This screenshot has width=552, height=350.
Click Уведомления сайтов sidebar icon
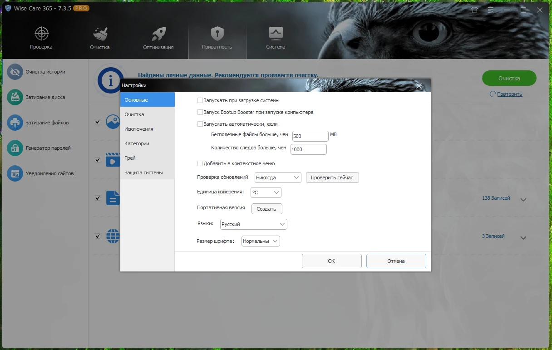pyautogui.click(x=15, y=173)
